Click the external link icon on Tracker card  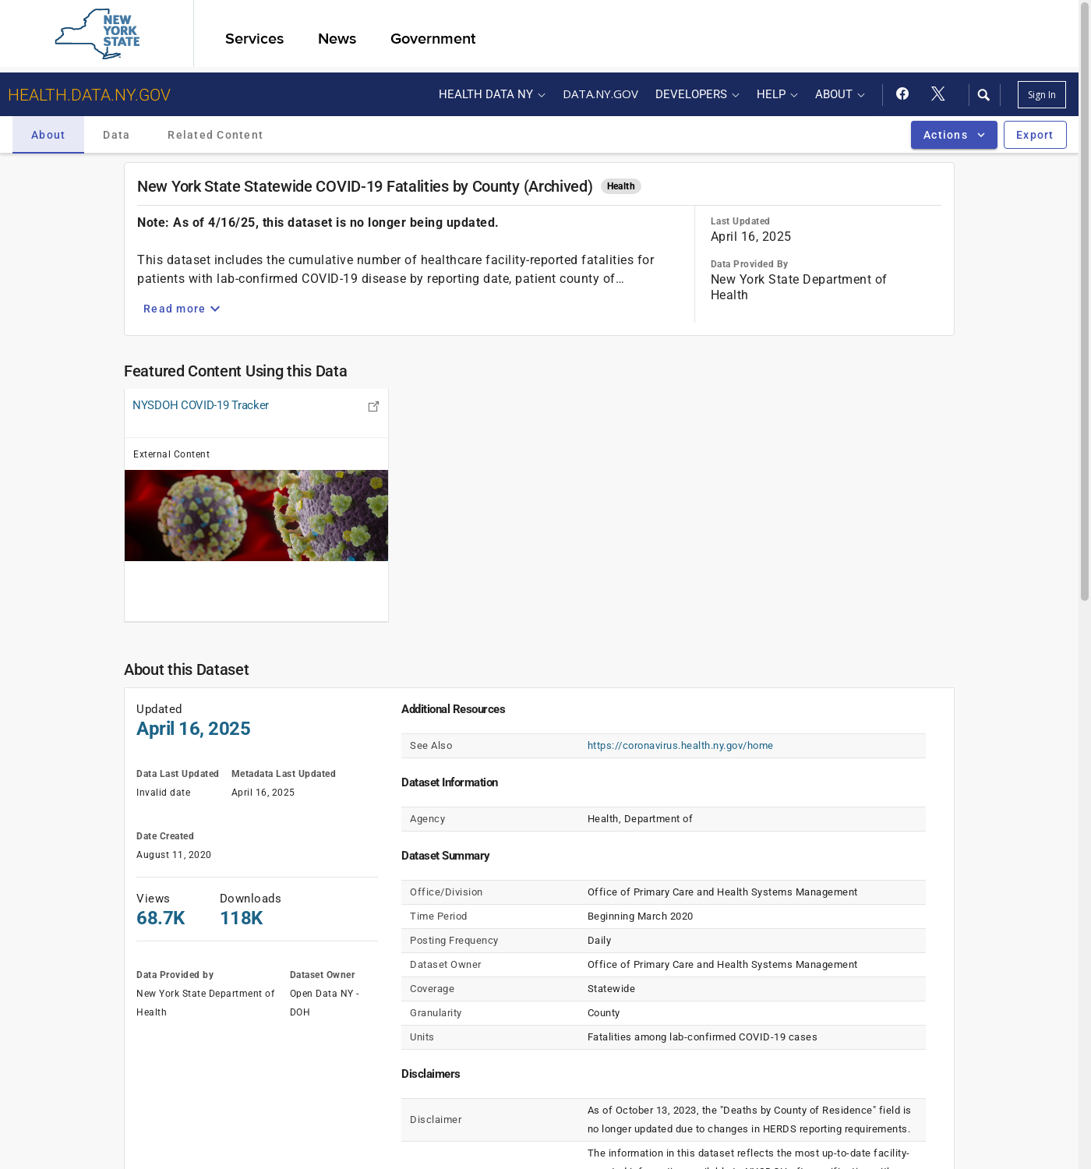pyautogui.click(x=373, y=406)
